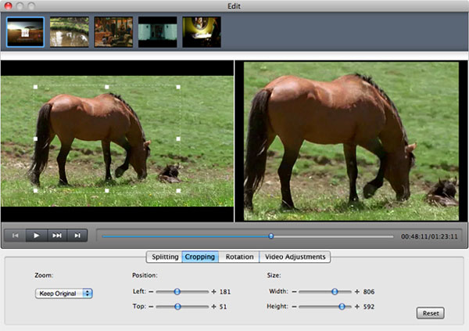The height and width of the screenshot is (331, 469).
Task: Decrease Height with its minus icon
Action: (293, 307)
